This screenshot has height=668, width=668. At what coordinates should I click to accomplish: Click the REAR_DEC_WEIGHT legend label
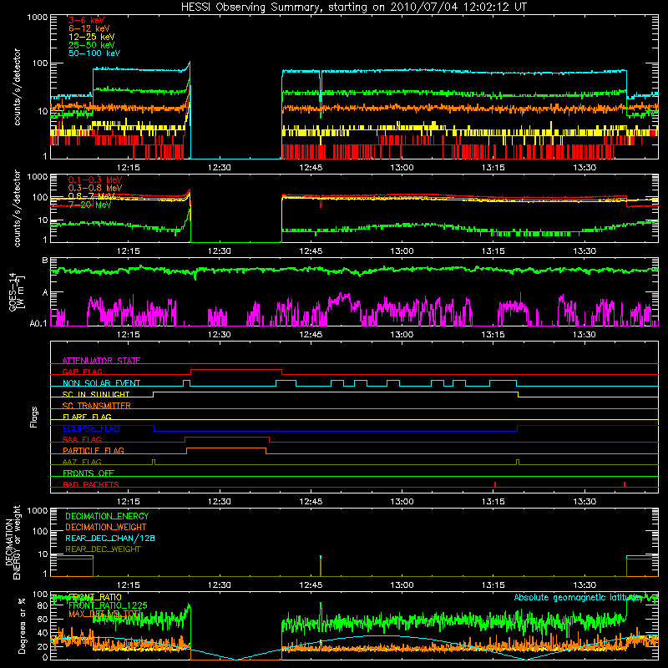pyautogui.click(x=103, y=549)
